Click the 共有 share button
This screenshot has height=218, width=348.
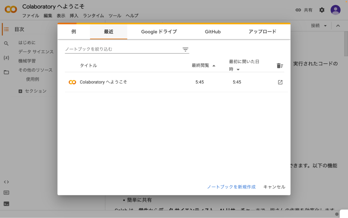(304, 10)
